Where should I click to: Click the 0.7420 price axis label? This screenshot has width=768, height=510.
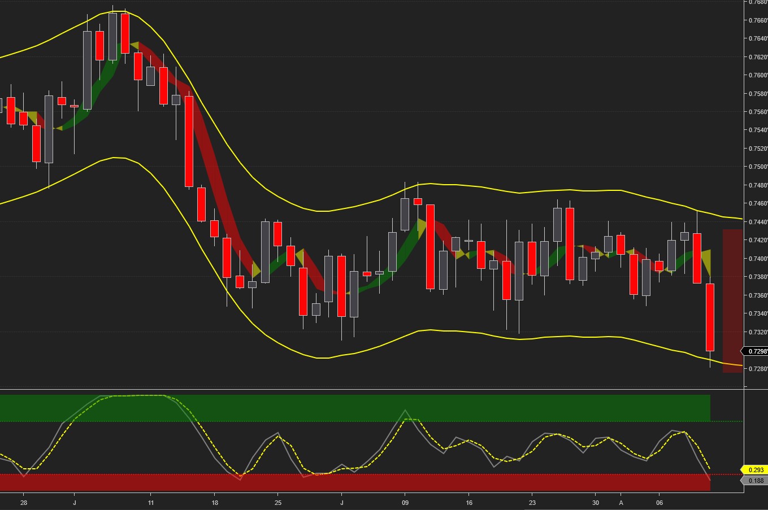click(x=758, y=240)
